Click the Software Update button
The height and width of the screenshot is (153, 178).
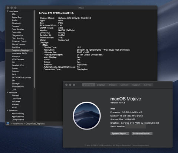(142, 134)
